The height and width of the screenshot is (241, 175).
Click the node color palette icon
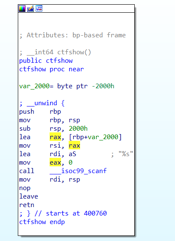pos(22,8)
